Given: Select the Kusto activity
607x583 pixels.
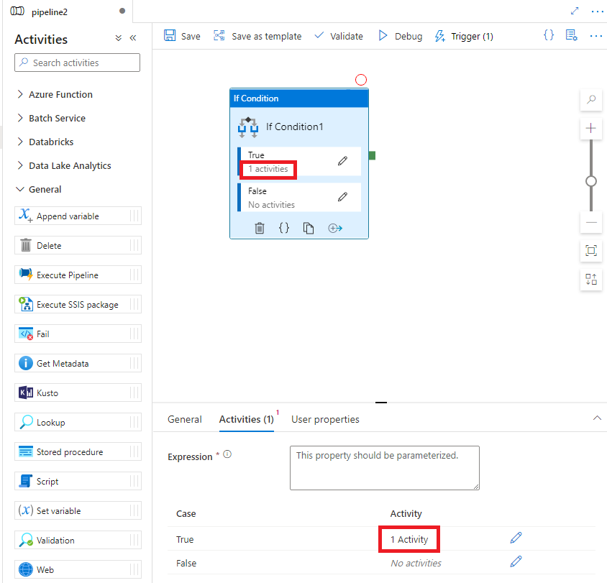Looking at the screenshot, I should [x=78, y=393].
